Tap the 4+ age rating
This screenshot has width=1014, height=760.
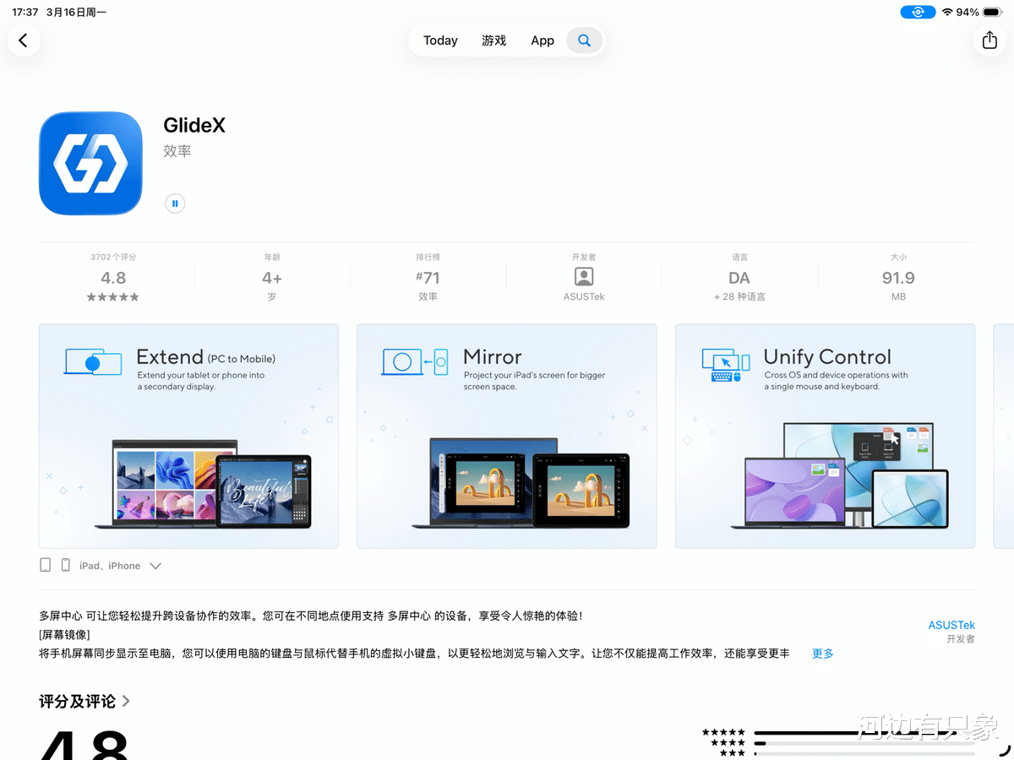pyautogui.click(x=271, y=278)
